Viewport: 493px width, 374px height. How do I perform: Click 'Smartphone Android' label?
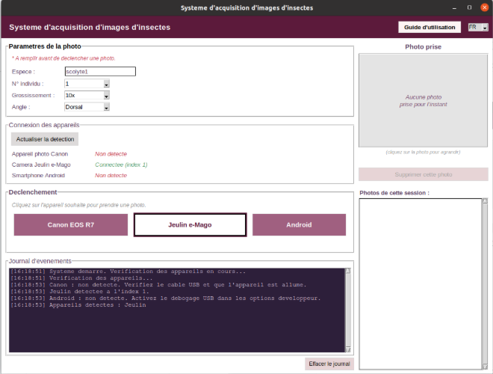(x=38, y=175)
